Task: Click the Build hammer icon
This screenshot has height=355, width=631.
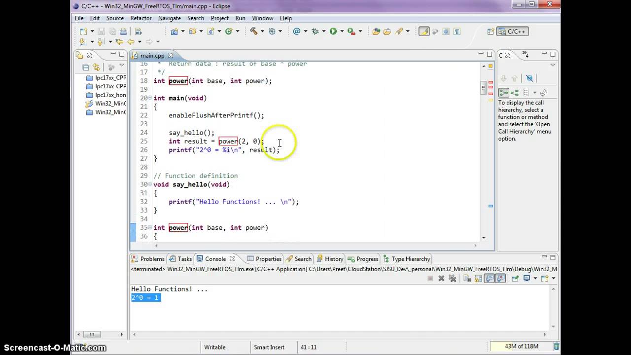Action: [253, 31]
